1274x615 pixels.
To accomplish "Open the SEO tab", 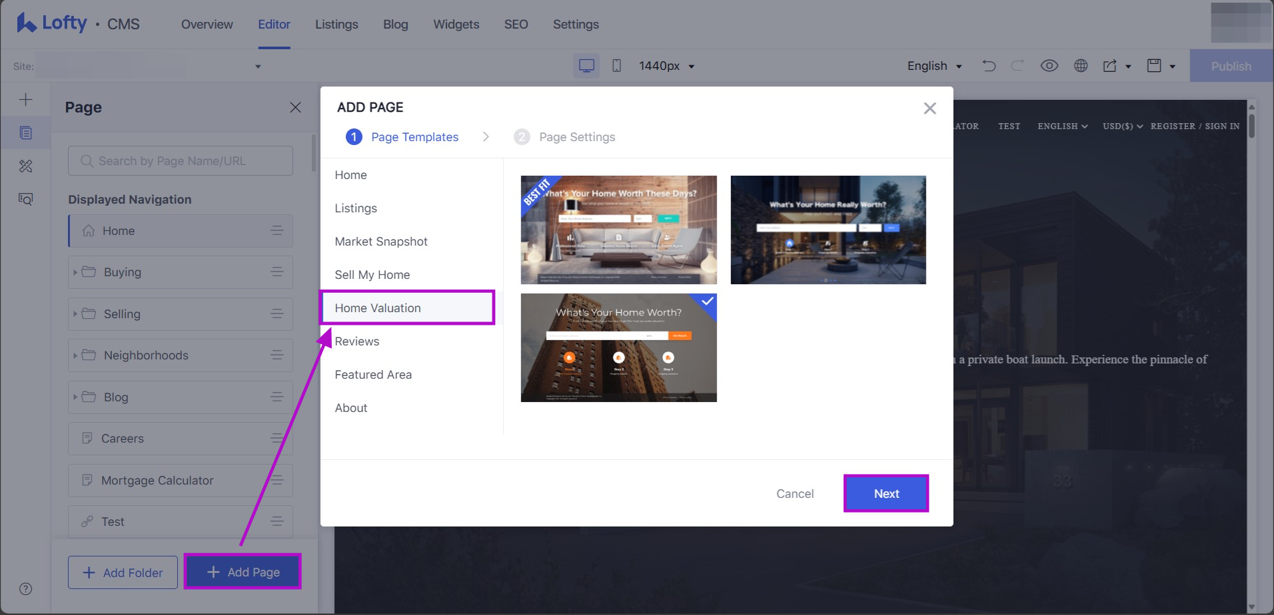I will [x=516, y=25].
